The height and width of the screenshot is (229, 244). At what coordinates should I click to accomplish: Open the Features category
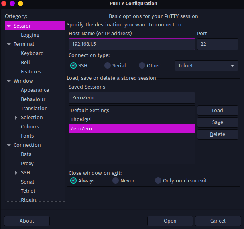[x=31, y=72]
